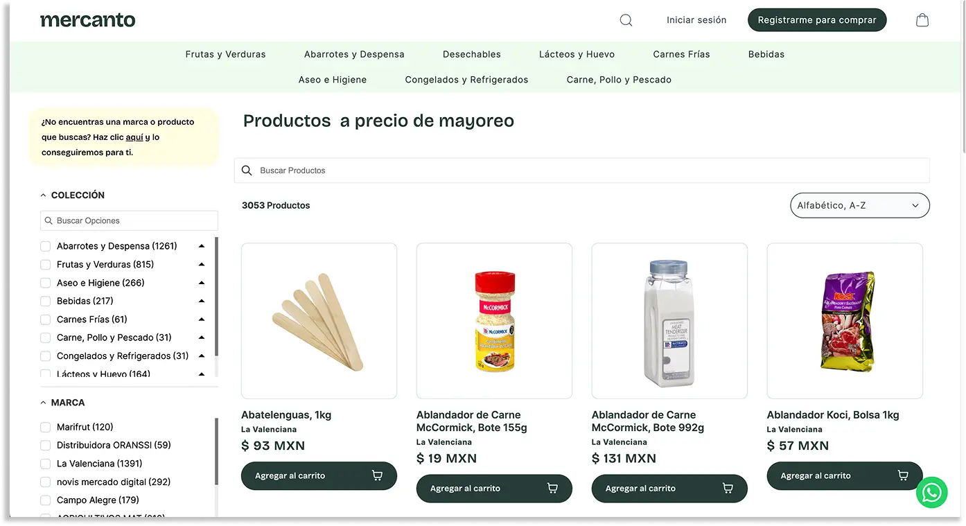
Task: Add Abatelenguas, 1kg to cart
Action: click(319, 475)
